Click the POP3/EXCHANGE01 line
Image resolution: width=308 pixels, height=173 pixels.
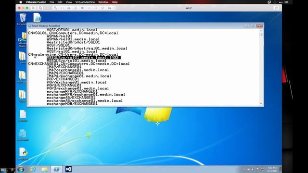point(64,85)
